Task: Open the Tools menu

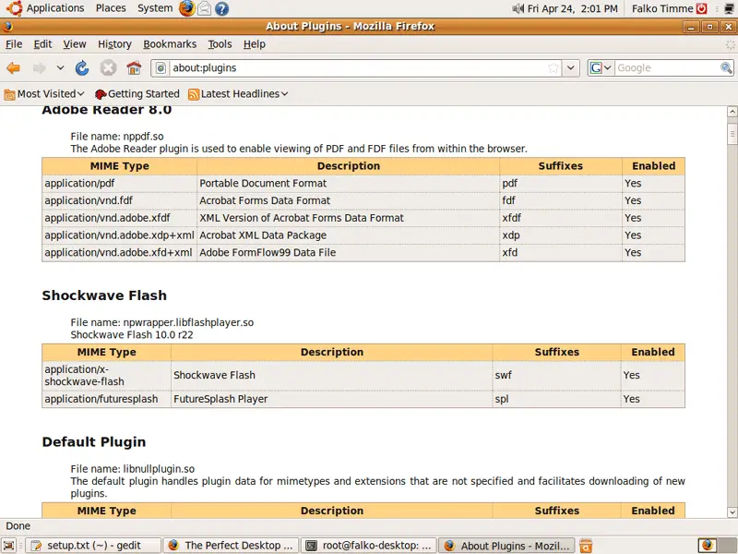Action: click(220, 44)
